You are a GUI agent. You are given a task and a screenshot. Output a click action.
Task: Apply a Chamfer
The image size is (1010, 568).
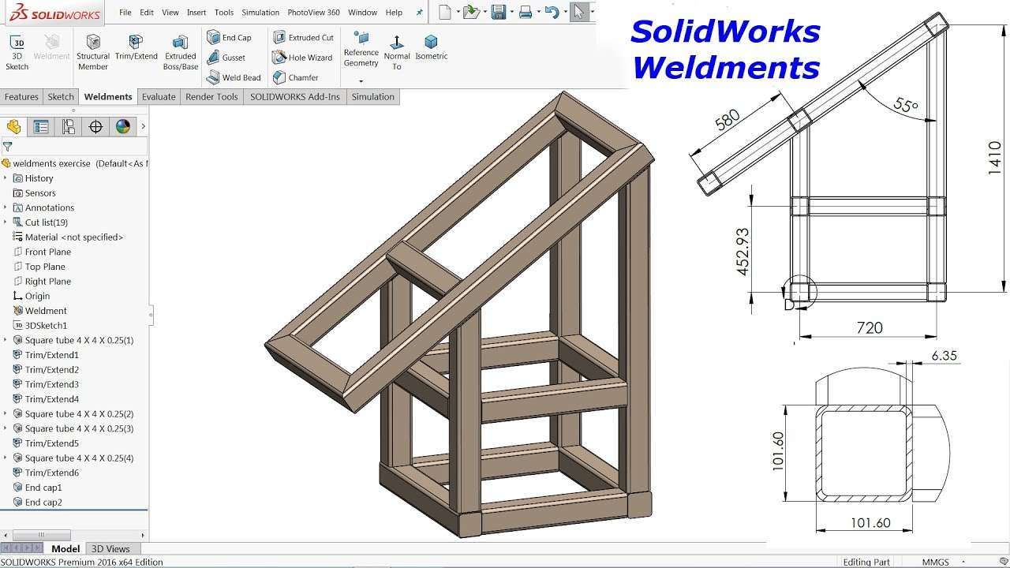[296, 77]
